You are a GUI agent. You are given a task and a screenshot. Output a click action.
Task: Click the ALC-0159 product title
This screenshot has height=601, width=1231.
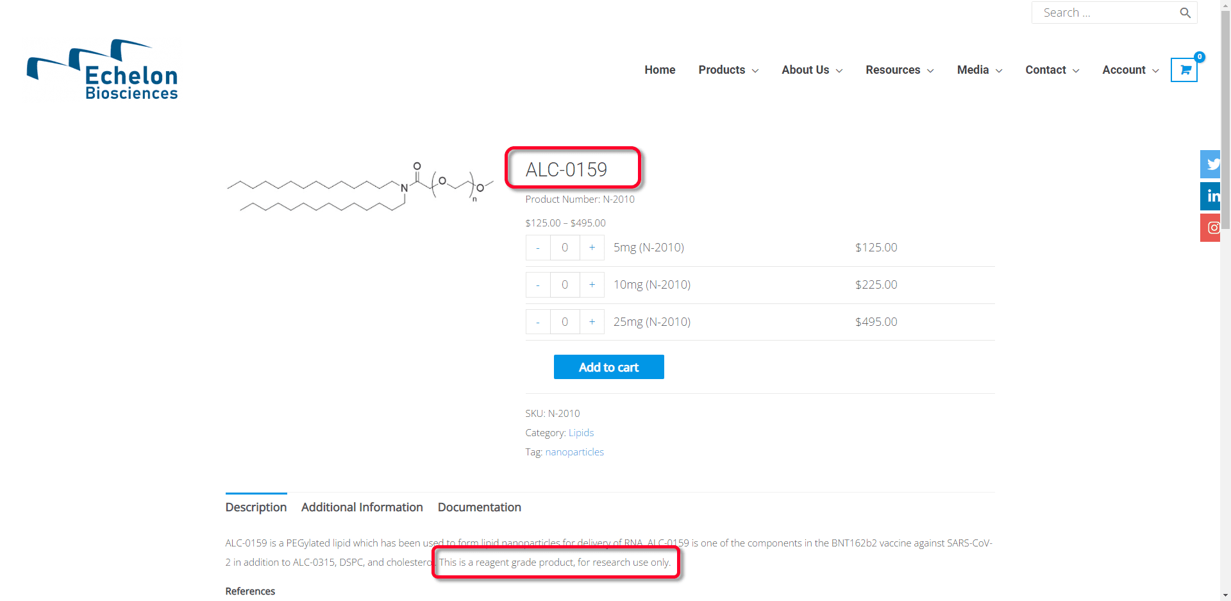pos(566,169)
